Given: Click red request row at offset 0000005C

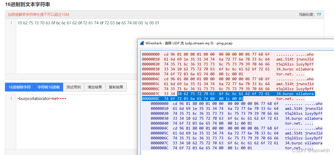Looking at the screenshot, I should click(228, 84).
